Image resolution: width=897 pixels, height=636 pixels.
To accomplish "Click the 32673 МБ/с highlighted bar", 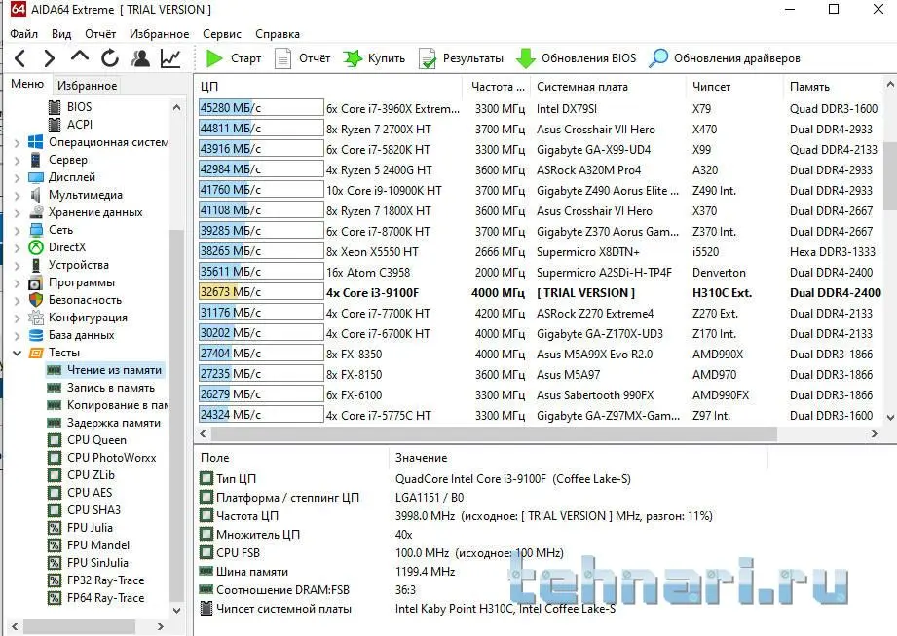I will click(x=261, y=291).
